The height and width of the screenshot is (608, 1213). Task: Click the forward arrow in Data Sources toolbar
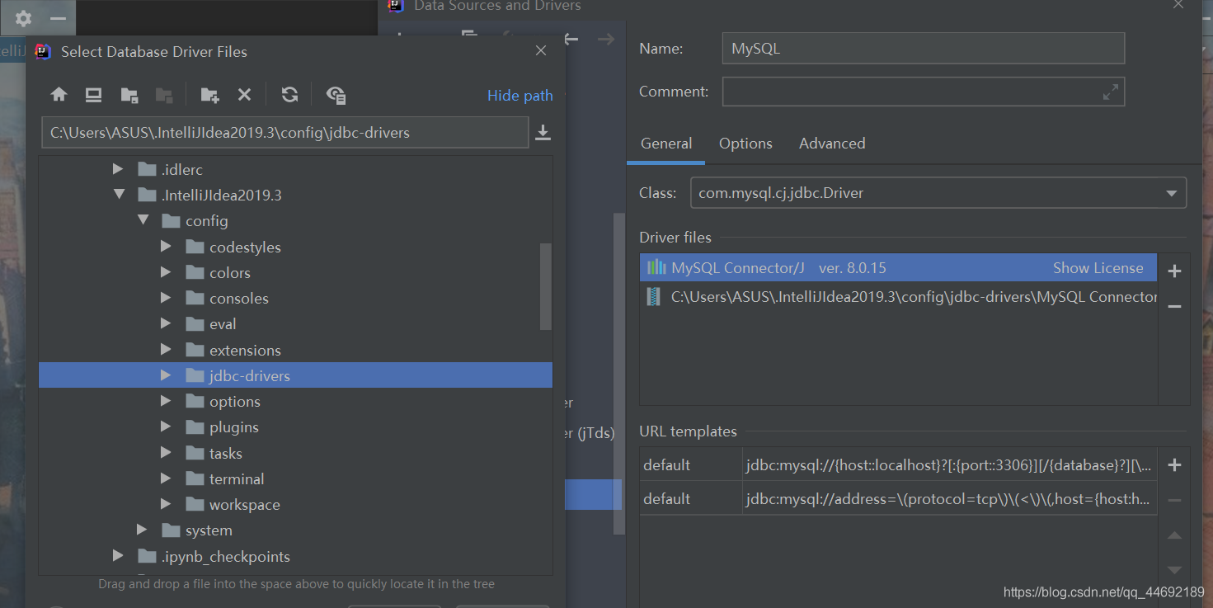point(606,39)
